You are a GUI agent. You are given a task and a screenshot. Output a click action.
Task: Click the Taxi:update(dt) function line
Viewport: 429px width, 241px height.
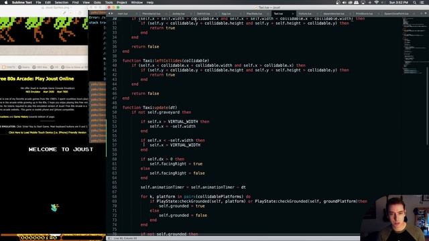tap(149, 107)
